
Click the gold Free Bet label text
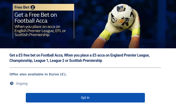tap(22, 7)
